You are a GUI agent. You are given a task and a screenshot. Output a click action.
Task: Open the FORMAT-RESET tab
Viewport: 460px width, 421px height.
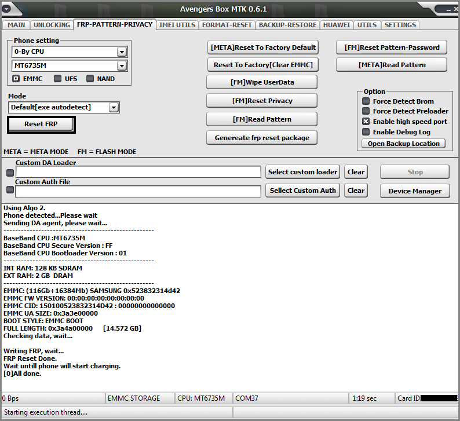tap(227, 25)
